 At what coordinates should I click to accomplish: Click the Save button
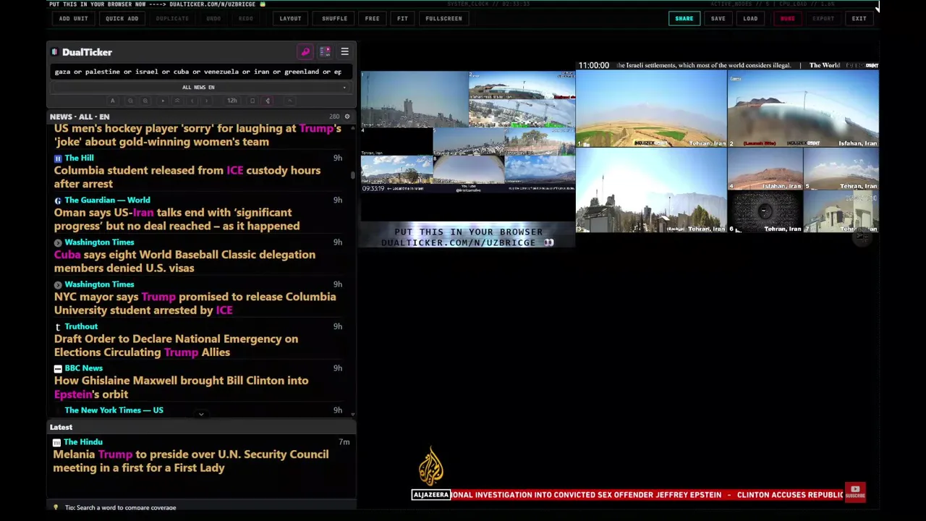click(x=718, y=19)
